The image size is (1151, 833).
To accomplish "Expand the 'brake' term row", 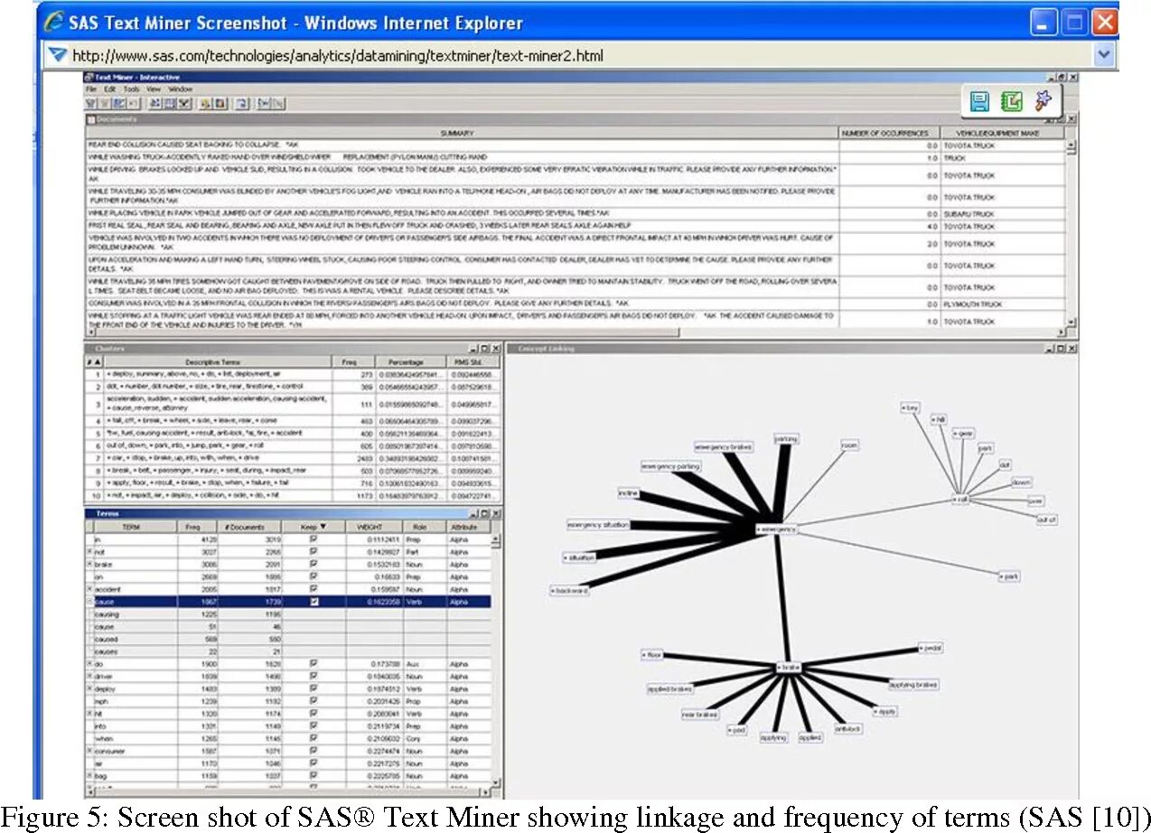I will coord(89,564).
